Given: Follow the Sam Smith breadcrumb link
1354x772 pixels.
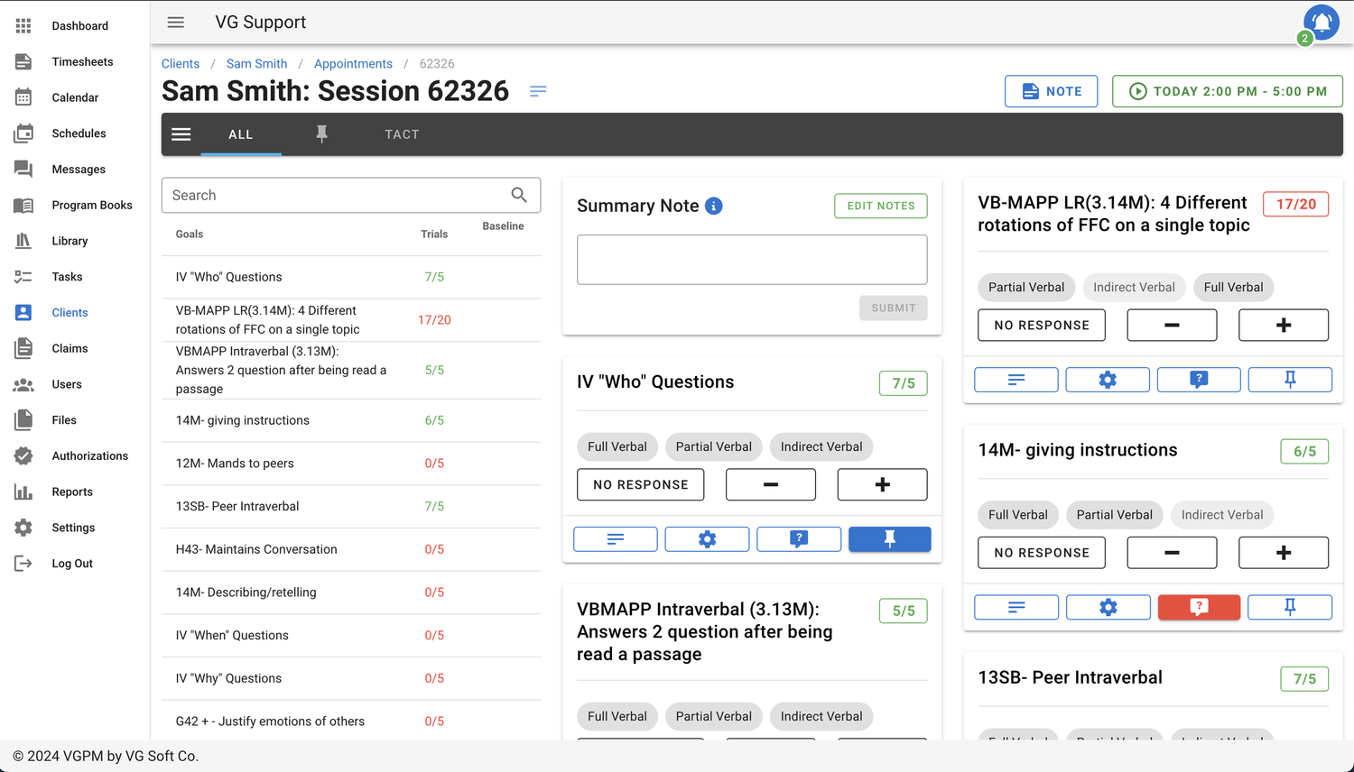Looking at the screenshot, I should [x=256, y=64].
